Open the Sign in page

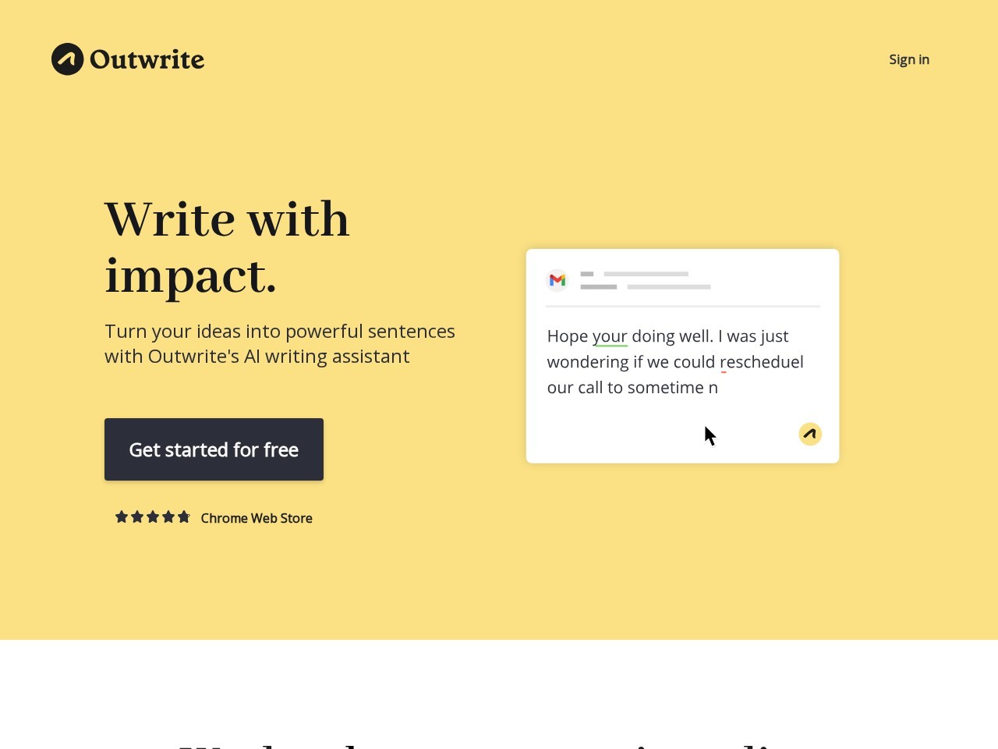tap(908, 59)
